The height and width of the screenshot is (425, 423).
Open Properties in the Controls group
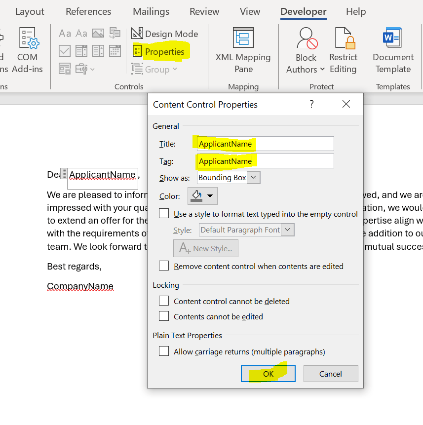click(x=159, y=52)
